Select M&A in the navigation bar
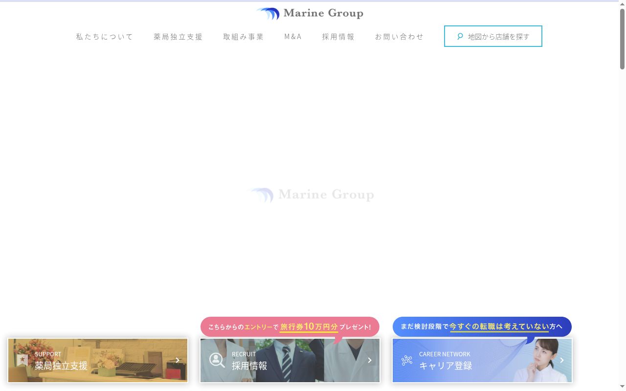 [x=293, y=37]
